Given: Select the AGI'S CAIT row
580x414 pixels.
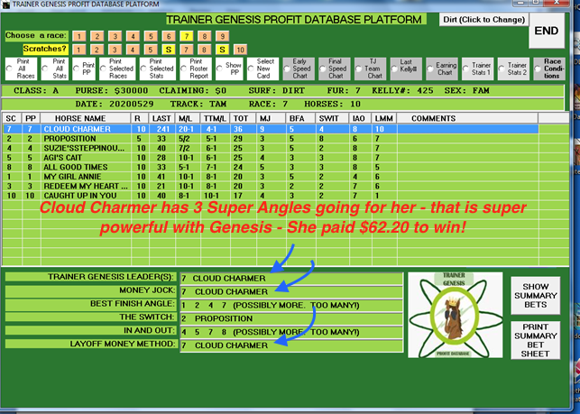Looking at the screenshot, I should [x=271, y=158].
